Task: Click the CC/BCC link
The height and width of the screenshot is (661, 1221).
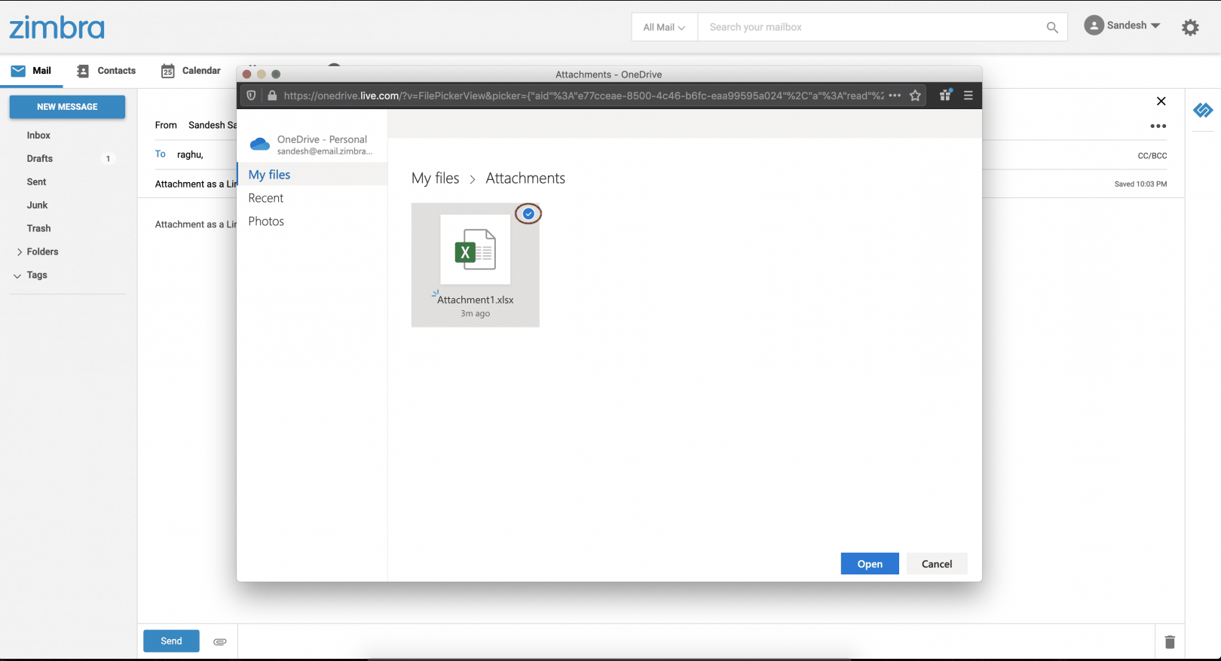Action: [1152, 156]
